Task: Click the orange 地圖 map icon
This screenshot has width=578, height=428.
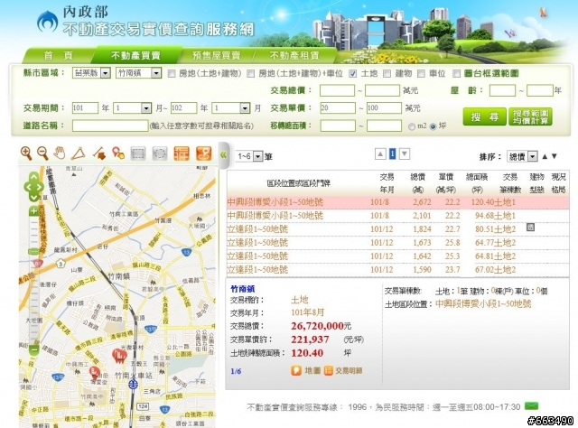Action: click(x=296, y=370)
